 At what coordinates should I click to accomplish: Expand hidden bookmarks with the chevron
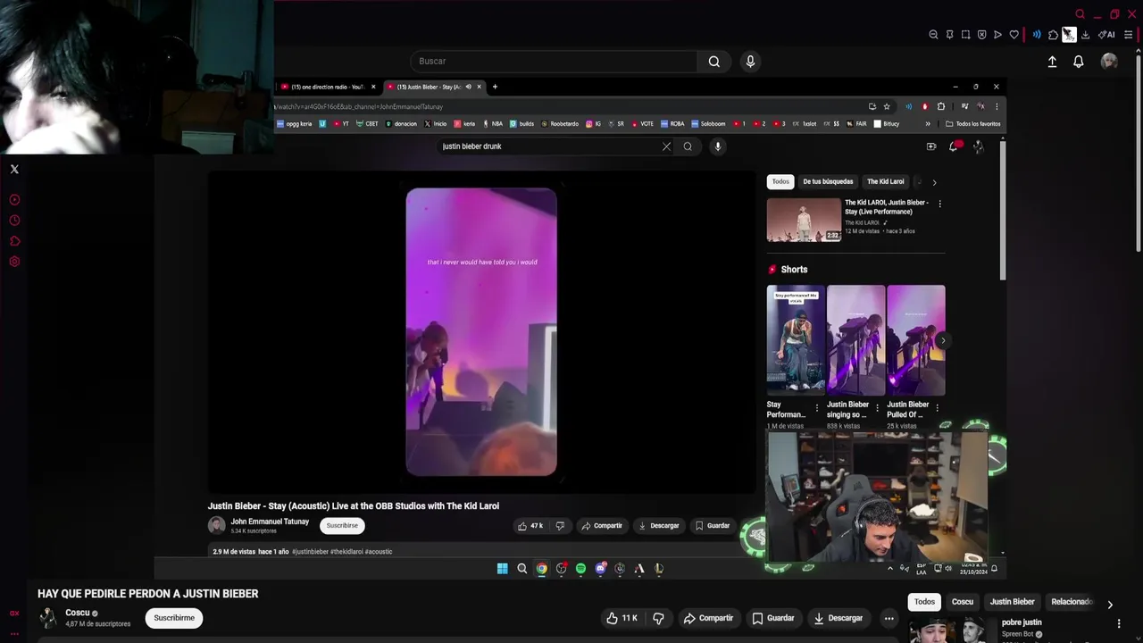coord(928,124)
